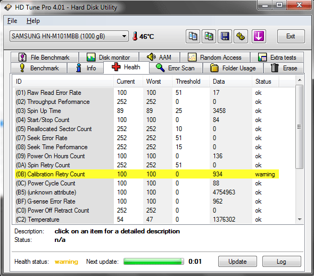Click the 0:01 update countdown
The height and width of the screenshot is (276, 314).
[x=195, y=262]
